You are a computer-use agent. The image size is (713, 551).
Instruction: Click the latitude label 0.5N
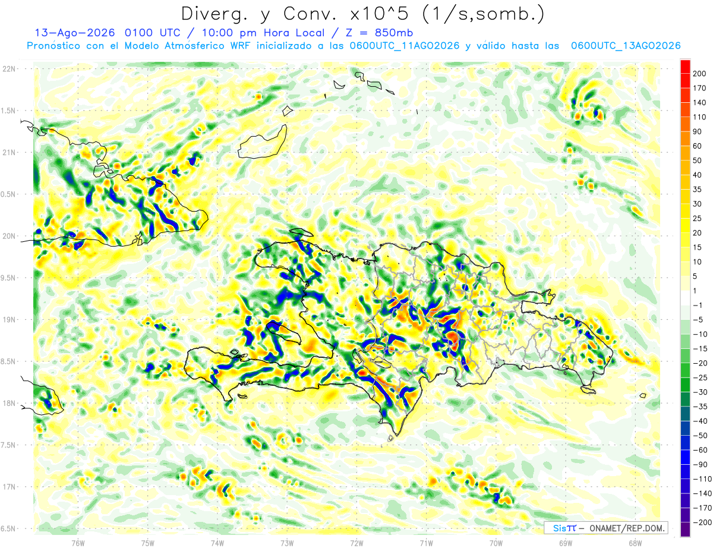(x=8, y=194)
